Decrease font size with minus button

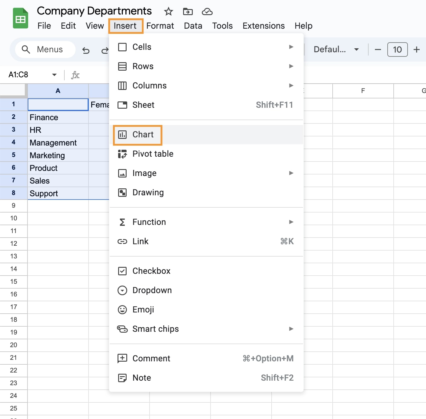pos(378,50)
